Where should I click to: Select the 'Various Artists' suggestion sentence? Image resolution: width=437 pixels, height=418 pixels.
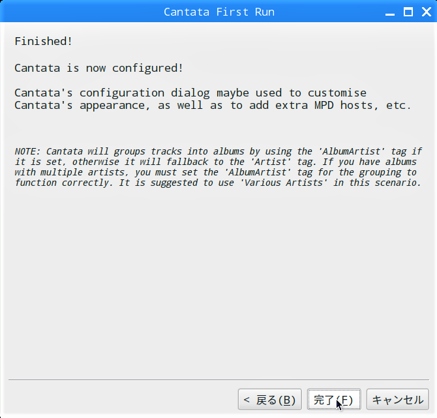270,183
